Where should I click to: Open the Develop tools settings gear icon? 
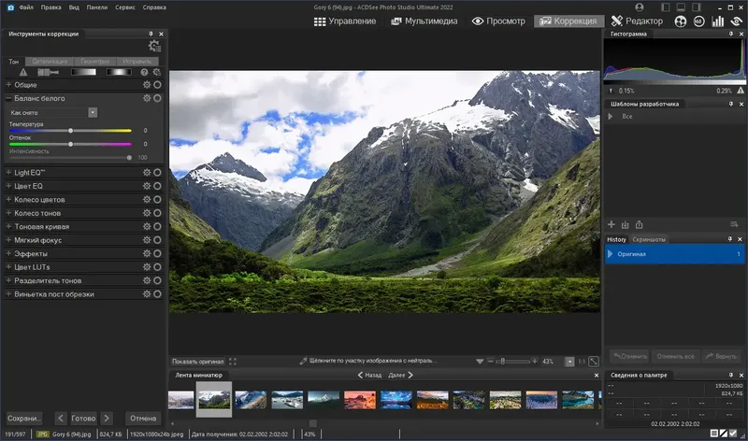pyautogui.click(x=154, y=46)
